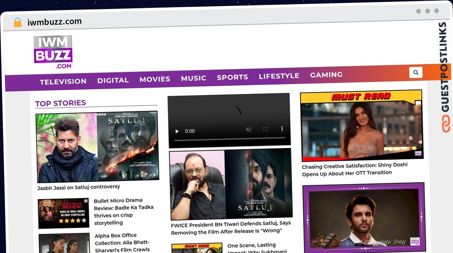This screenshot has width=453, height=253.
Task: Open the World Chocolate Day story image
Action: 364,218
